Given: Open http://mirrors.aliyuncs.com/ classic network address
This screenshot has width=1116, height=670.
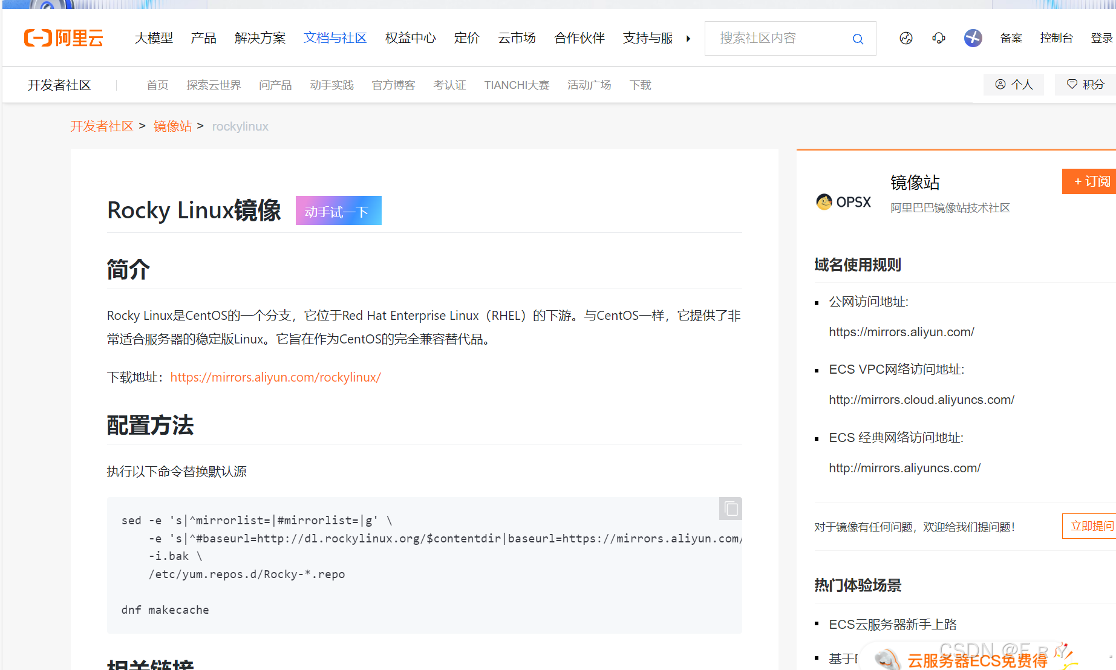Looking at the screenshot, I should coord(904,468).
